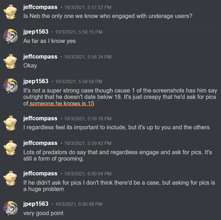Screen dimensions: 221x220
Task: Click the underlined text "someone he knows is 15"
Action: (62, 103)
